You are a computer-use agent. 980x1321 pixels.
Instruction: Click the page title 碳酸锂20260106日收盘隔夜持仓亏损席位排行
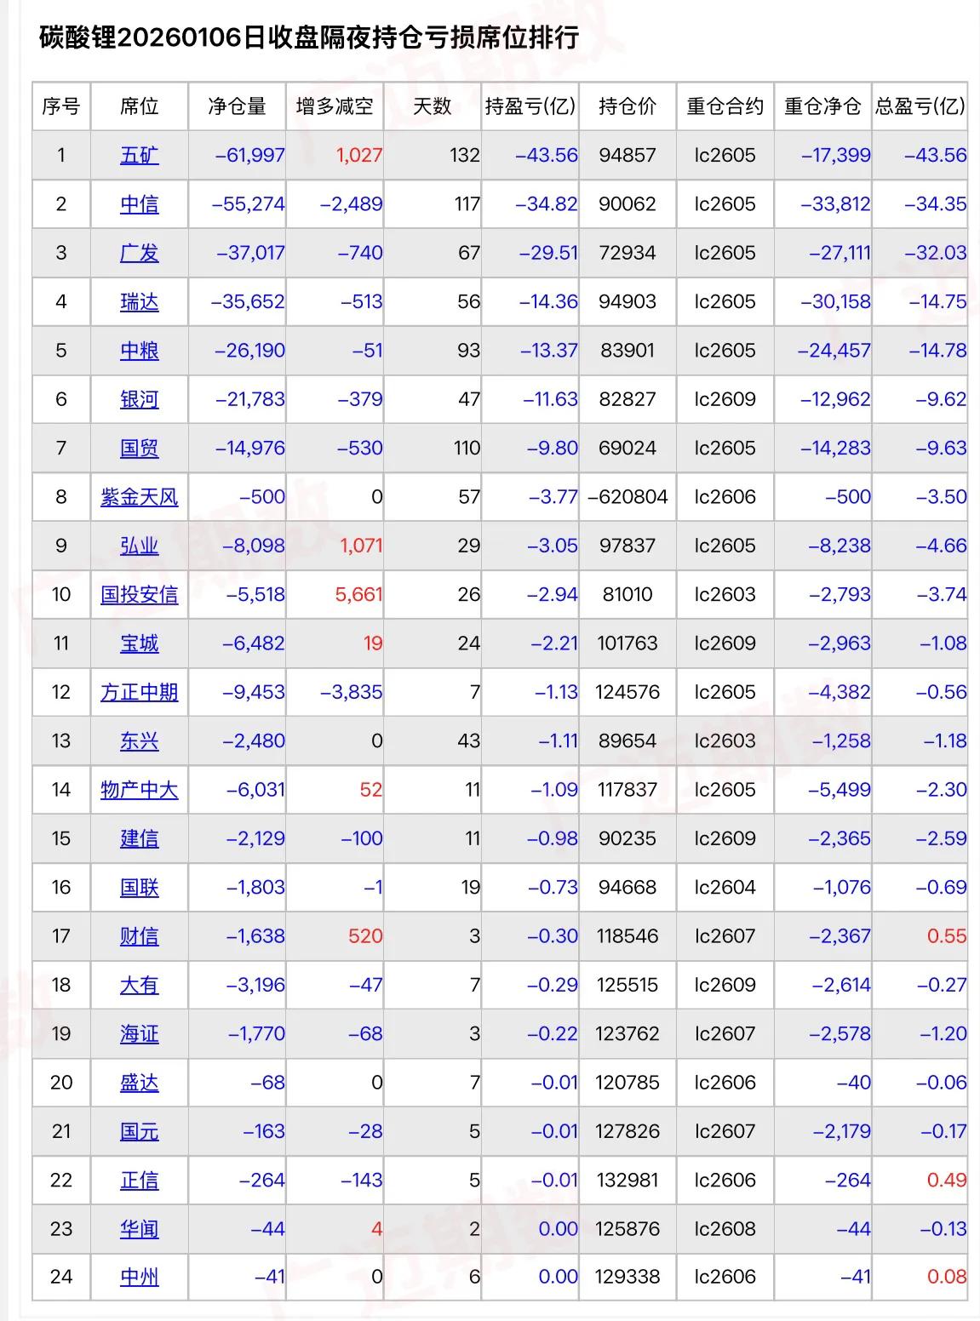(x=309, y=37)
